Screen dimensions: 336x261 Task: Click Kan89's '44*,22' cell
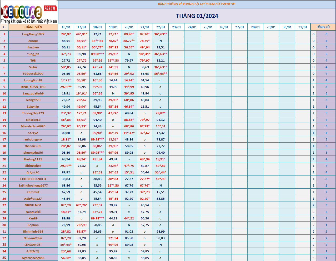(x=129, y=218)
